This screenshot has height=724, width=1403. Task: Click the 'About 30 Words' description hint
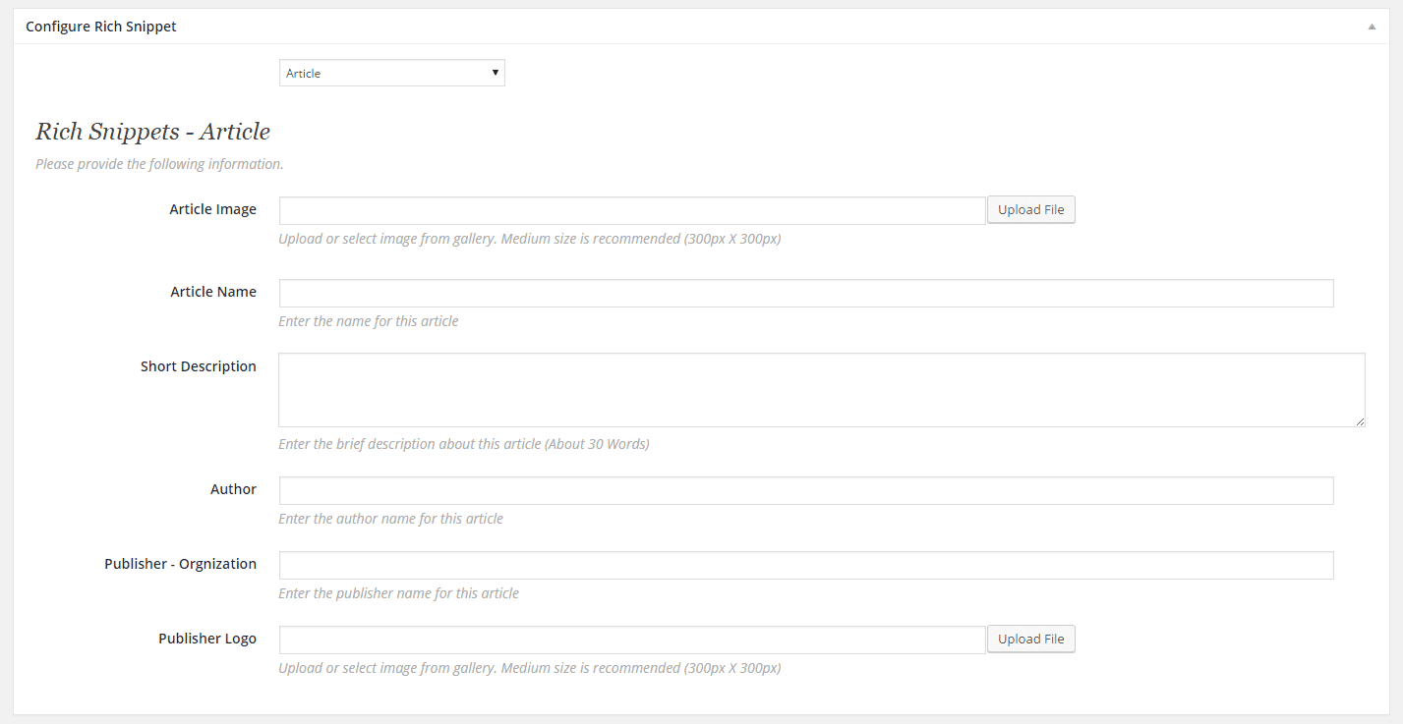[x=464, y=444]
